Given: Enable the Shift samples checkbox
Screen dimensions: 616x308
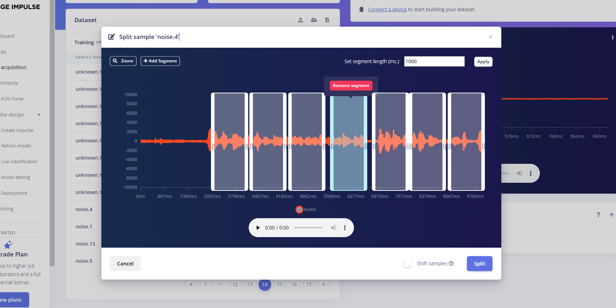Looking at the screenshot, I should point(408,264).
